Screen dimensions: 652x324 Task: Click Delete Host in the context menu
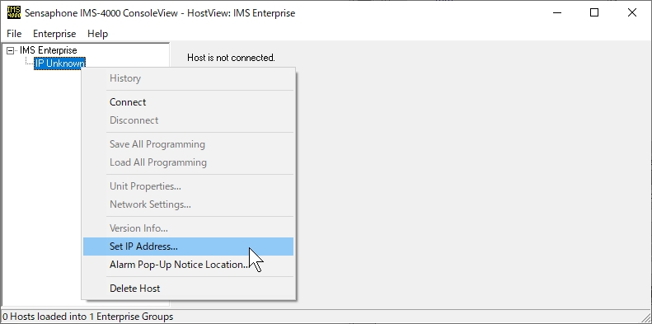(x=189, y=289)
